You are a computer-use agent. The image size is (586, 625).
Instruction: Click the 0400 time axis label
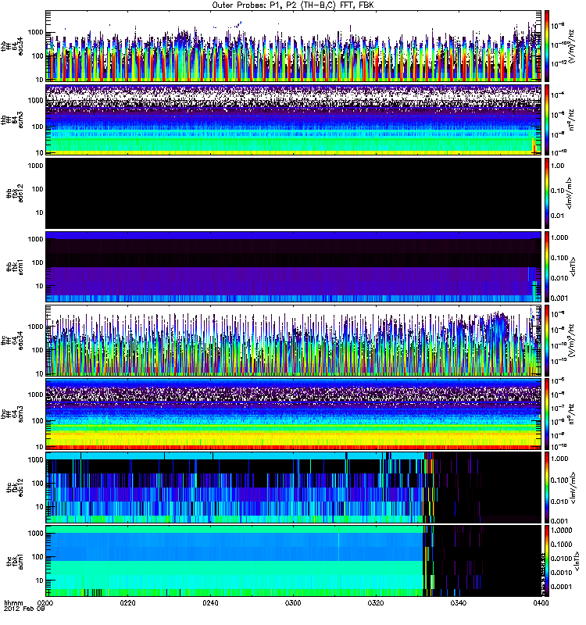click(539, 604)
